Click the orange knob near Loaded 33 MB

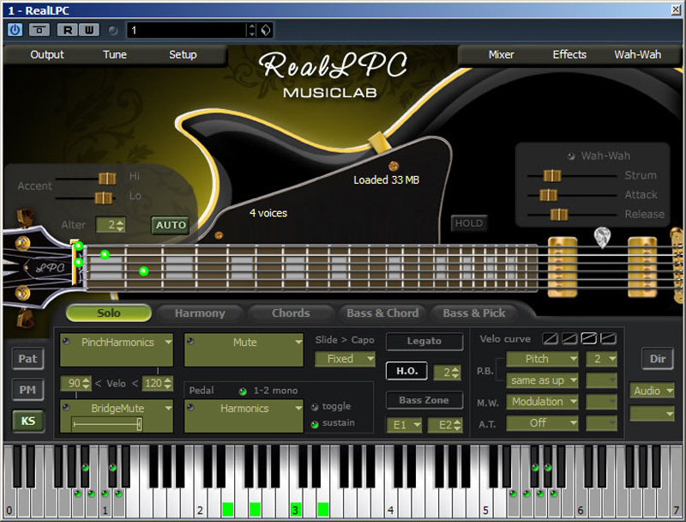[x=394, y=166]
